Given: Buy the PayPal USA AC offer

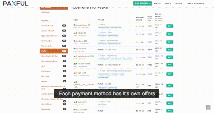Looking at the screenshot, I should (x=170, y=34).
